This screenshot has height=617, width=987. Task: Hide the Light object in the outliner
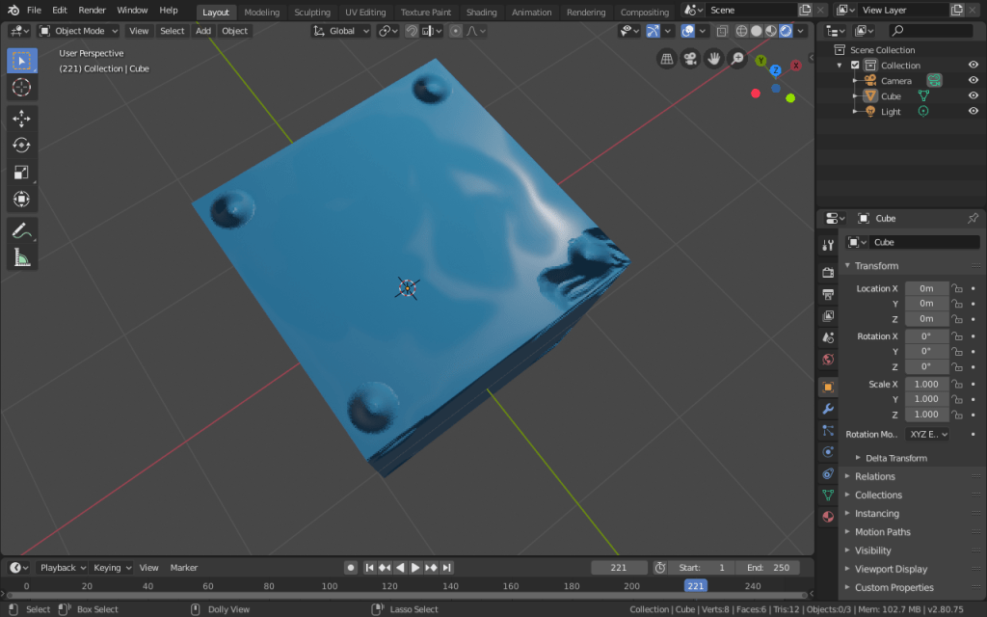pyautogui.click(x=974, y=111)
